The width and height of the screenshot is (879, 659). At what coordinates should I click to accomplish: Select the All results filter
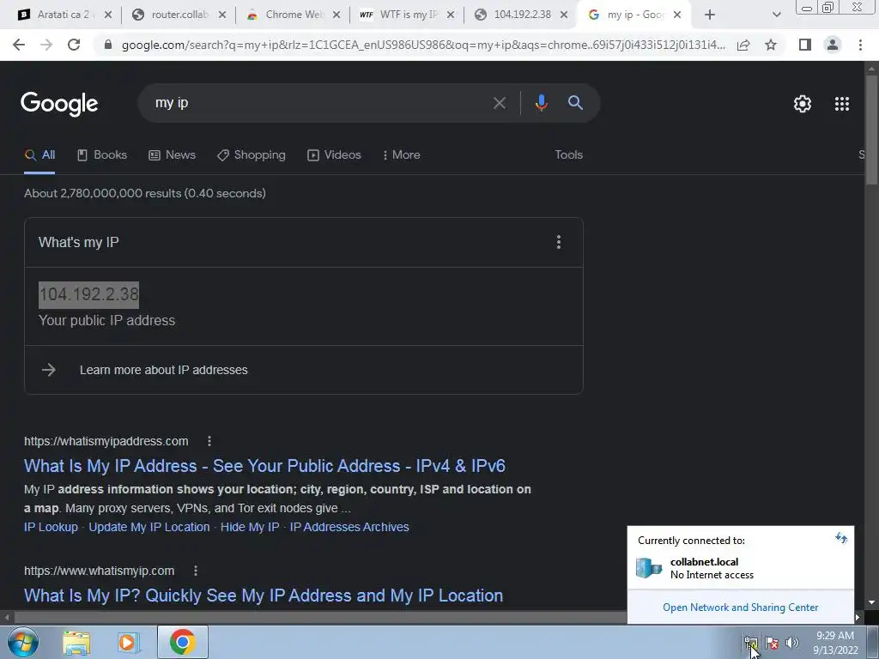click(39, 154)
